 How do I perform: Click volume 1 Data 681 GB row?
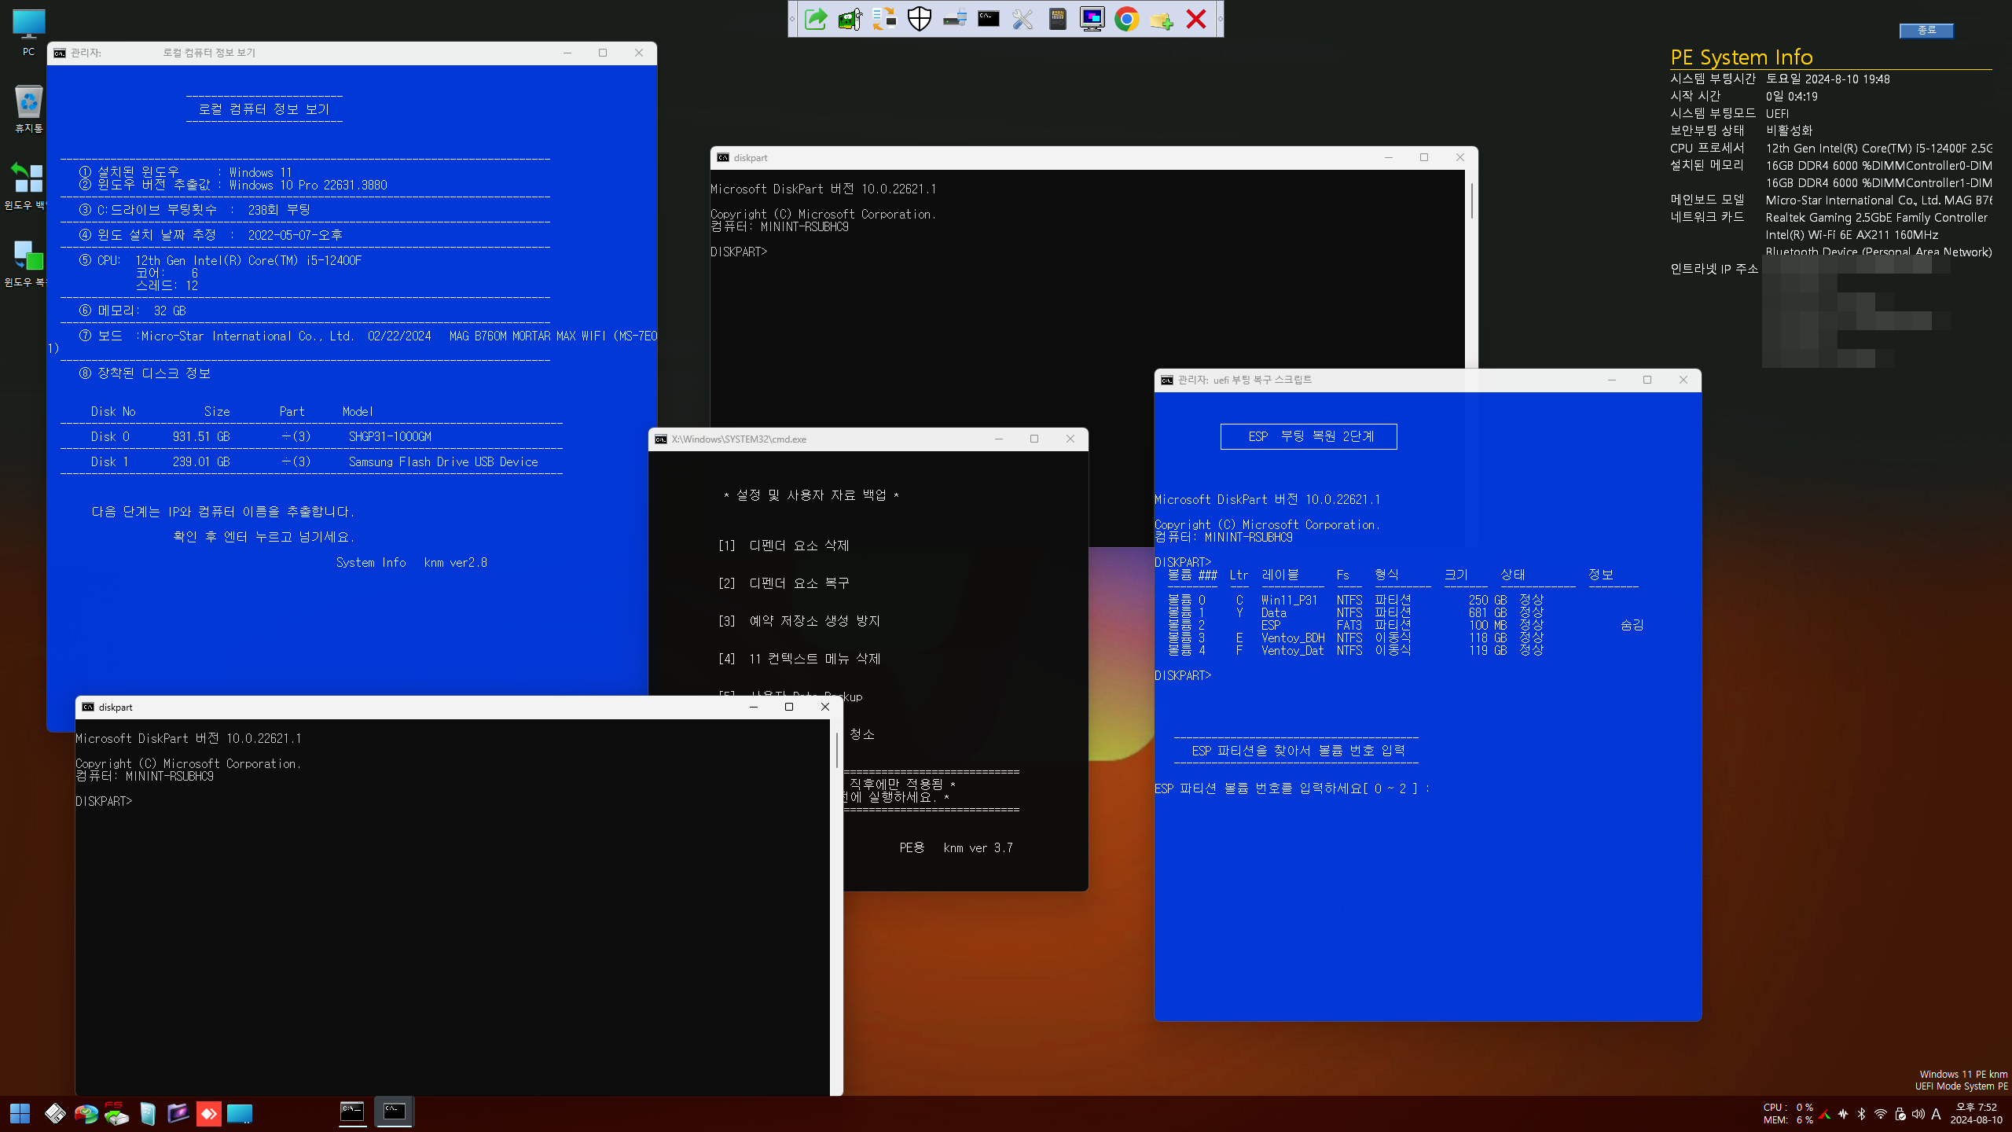click(1356, 613)
